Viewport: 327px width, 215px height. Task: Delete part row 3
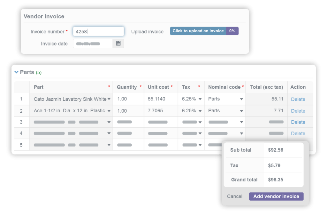click(x=298, y=122)
